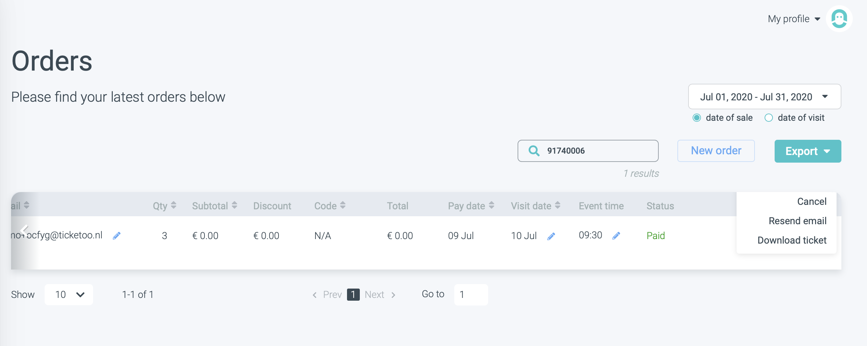Click the 1-1 of 1 count
This screenshot has height=346, width=867.
[x=138, y=294]
